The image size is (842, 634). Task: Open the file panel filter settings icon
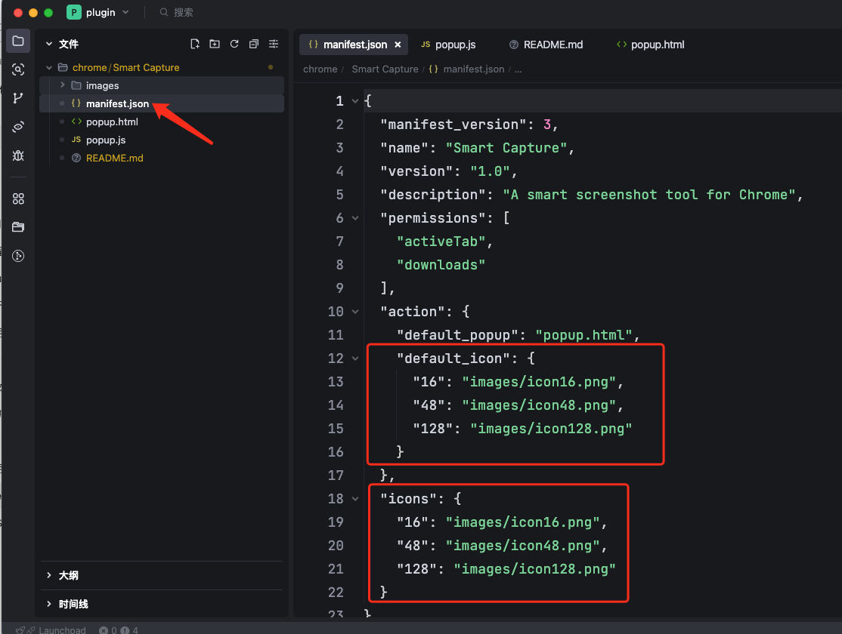pyautogui.click(x=274, y=44)
